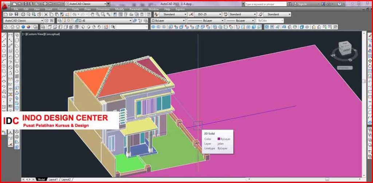
Task: Click the Dimension Style icon beside ISO-25
Action: tap(191, 14)
